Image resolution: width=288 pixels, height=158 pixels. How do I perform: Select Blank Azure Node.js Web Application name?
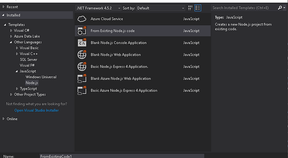(x=121, y=78)
